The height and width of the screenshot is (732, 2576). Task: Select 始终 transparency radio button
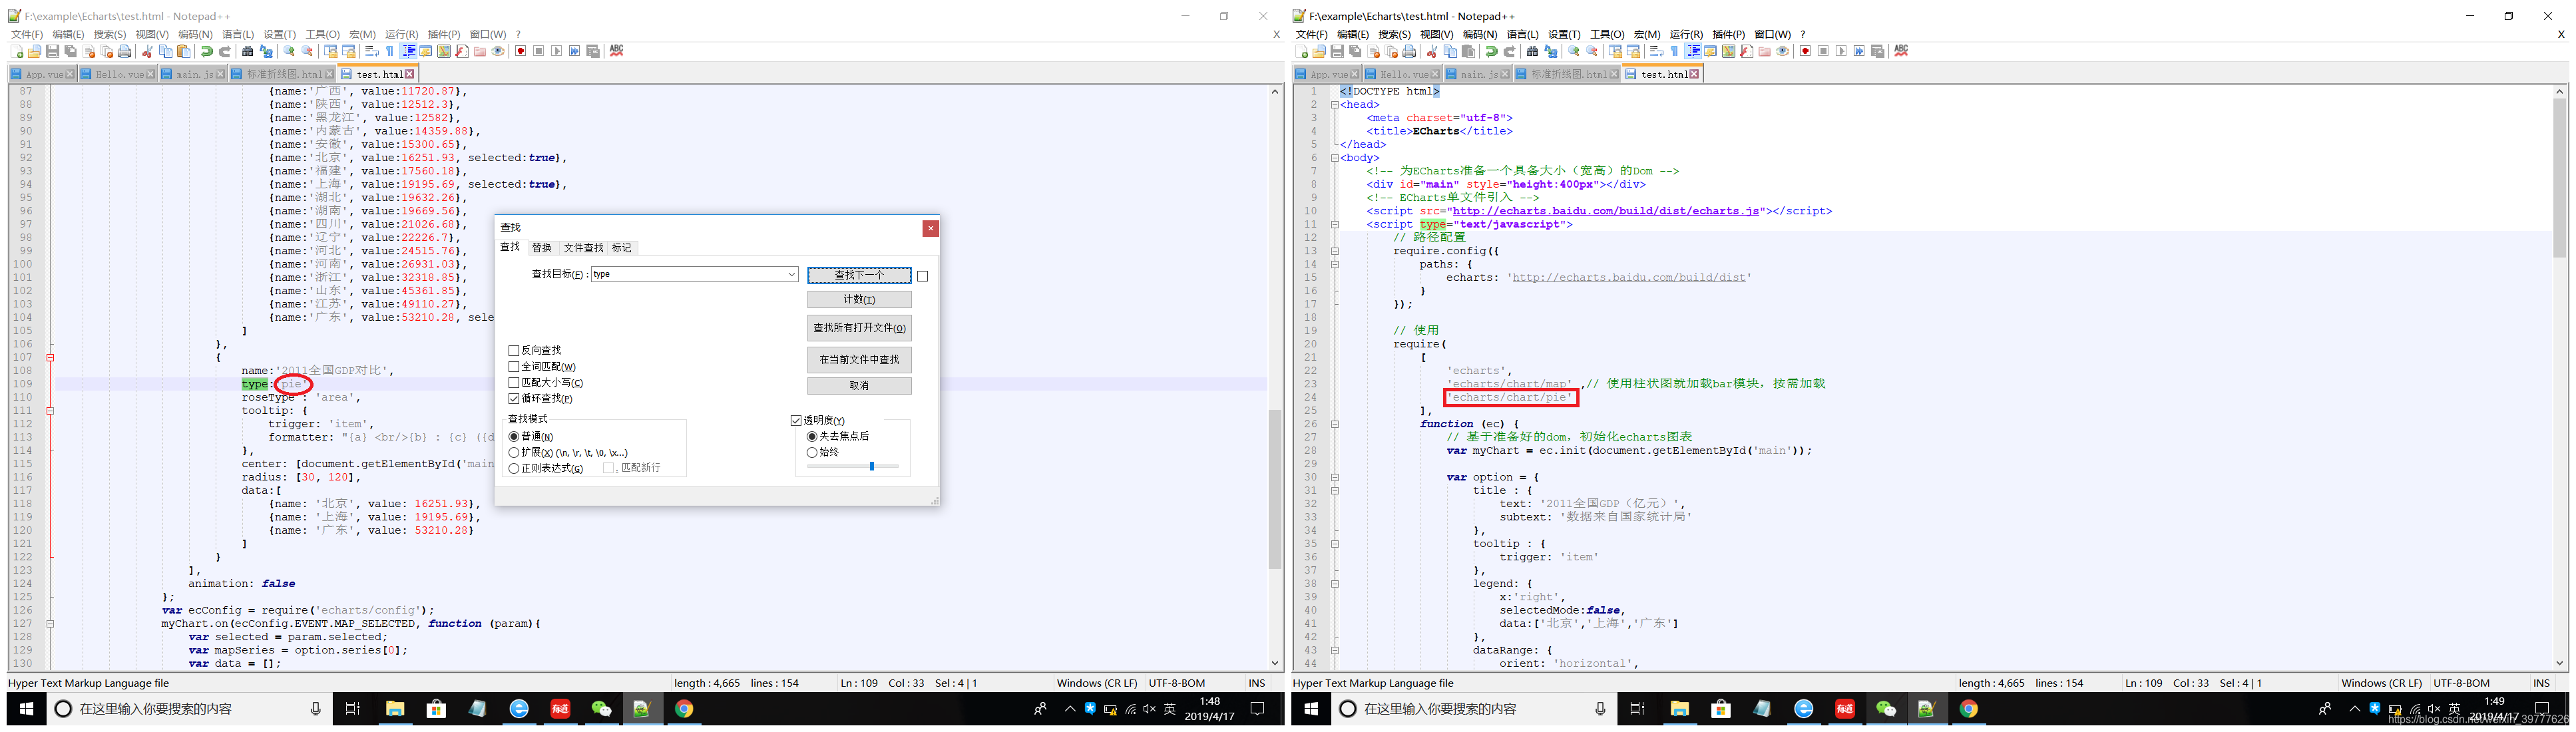[x=812, y=453]
